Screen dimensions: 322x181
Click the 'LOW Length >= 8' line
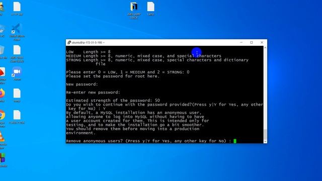pos(88,52)
